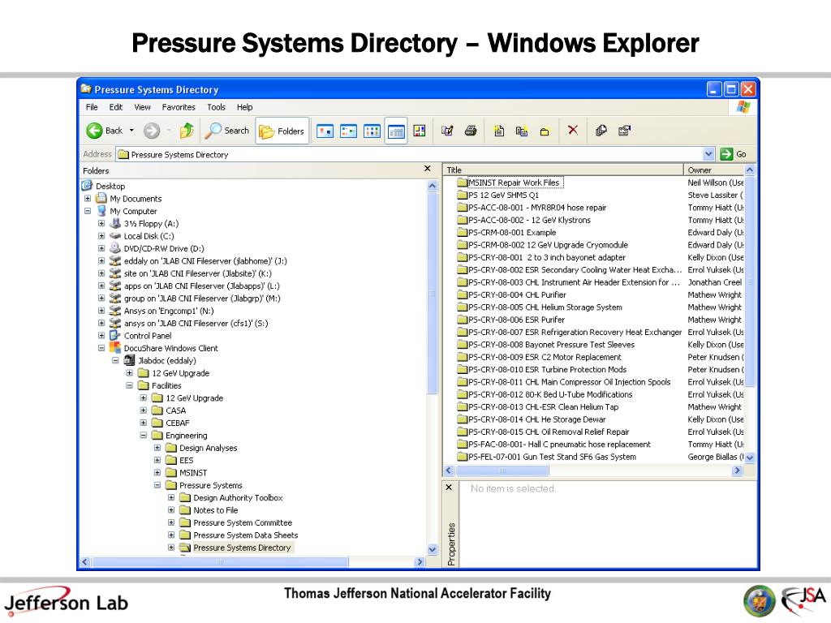
Task: Click the grayed Forward arrow button
Action: (152, 131)
